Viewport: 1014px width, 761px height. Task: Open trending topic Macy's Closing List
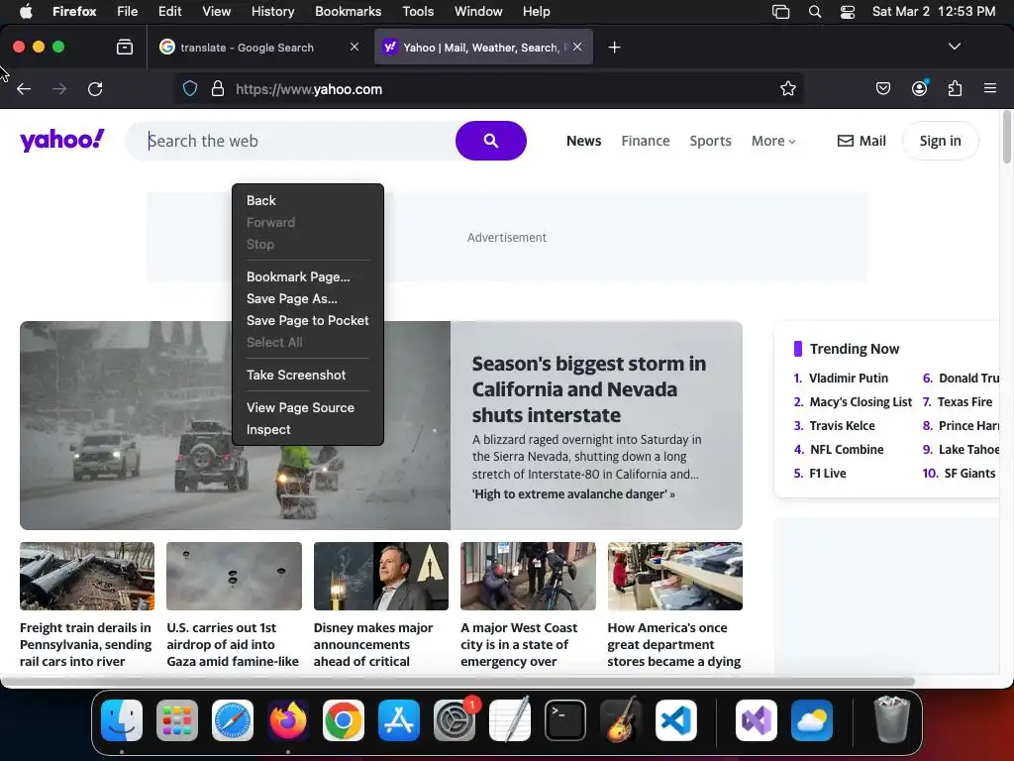[861, 402]
